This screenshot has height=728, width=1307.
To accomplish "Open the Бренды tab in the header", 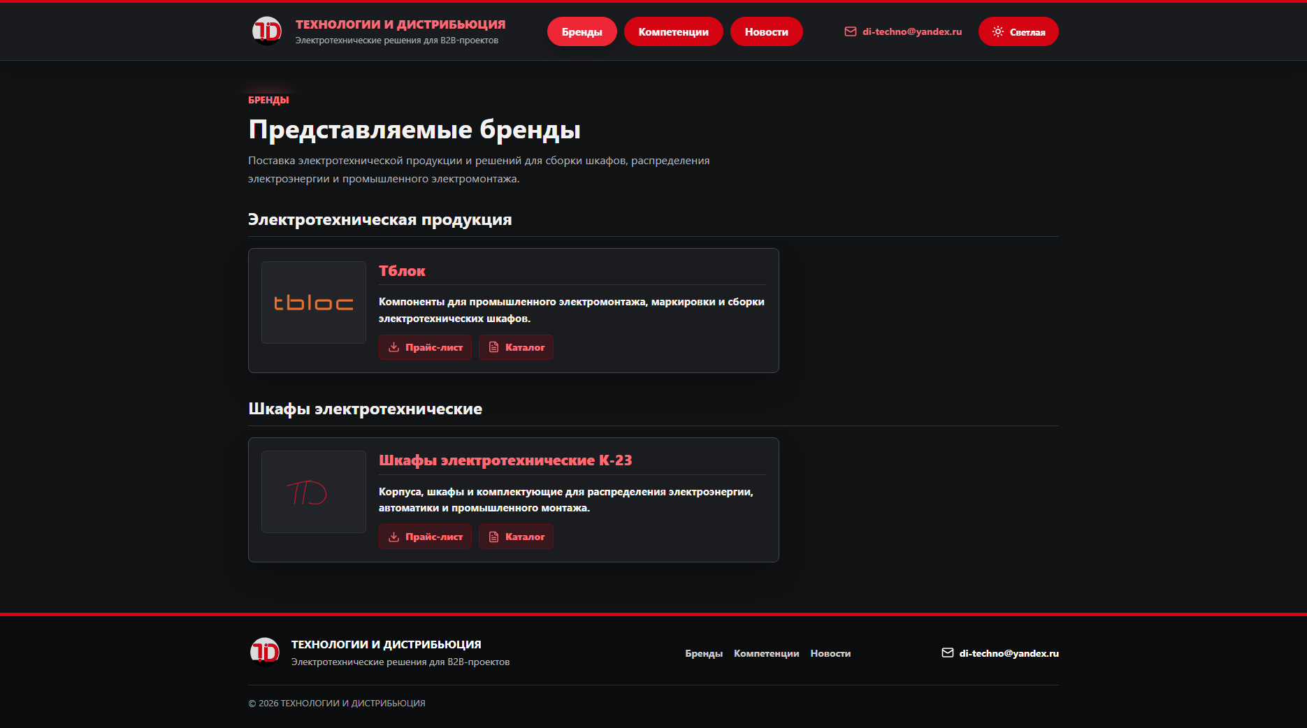I will (x=582, y=31).
